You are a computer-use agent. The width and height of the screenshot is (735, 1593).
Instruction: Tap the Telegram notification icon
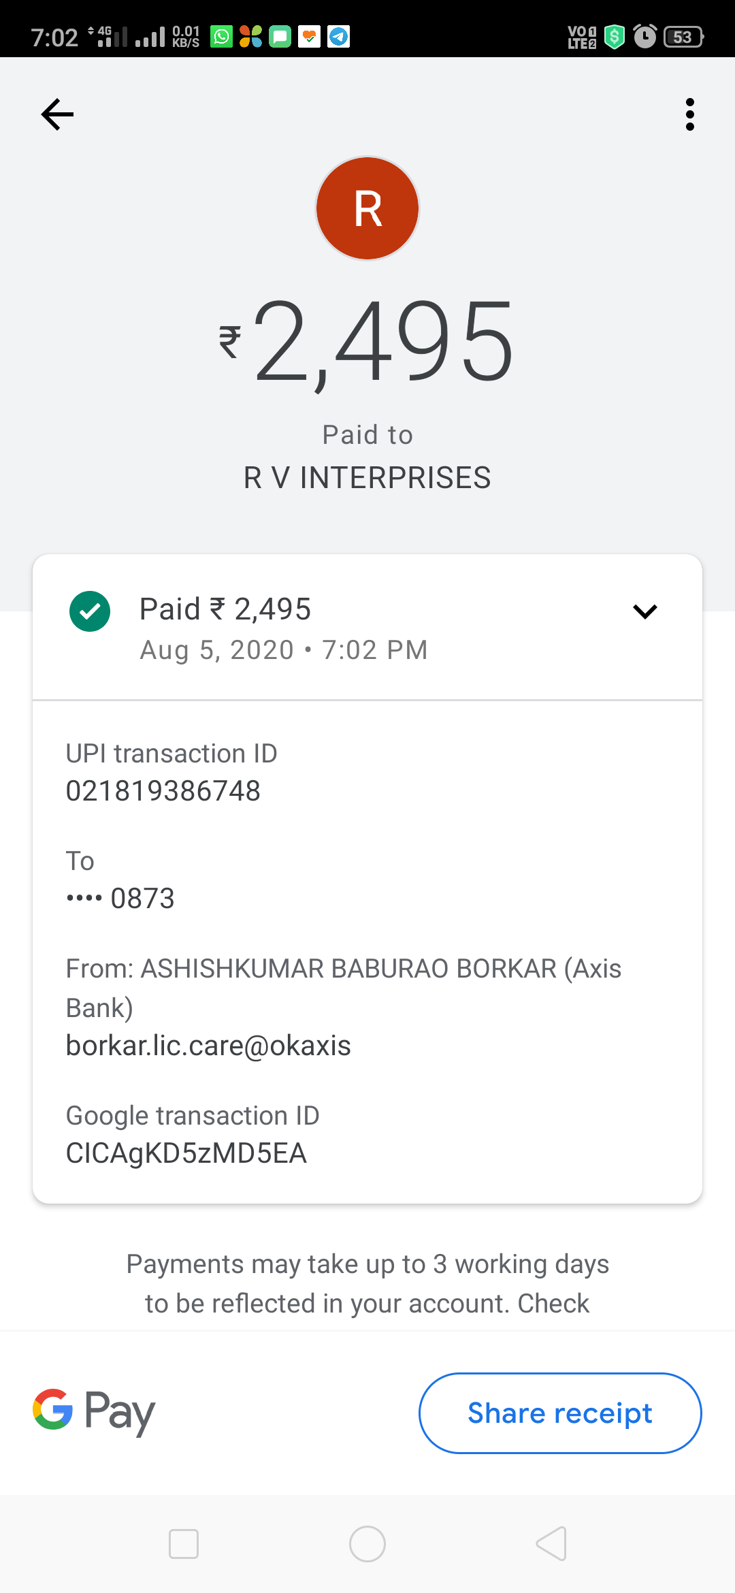tap(339, 37)
